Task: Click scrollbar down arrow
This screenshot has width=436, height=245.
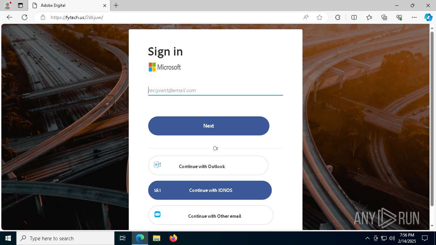Action: (432, 226)
